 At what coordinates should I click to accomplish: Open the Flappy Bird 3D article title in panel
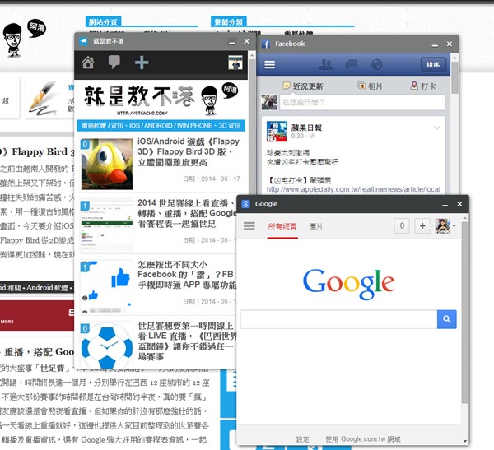[x=189, y=152]
